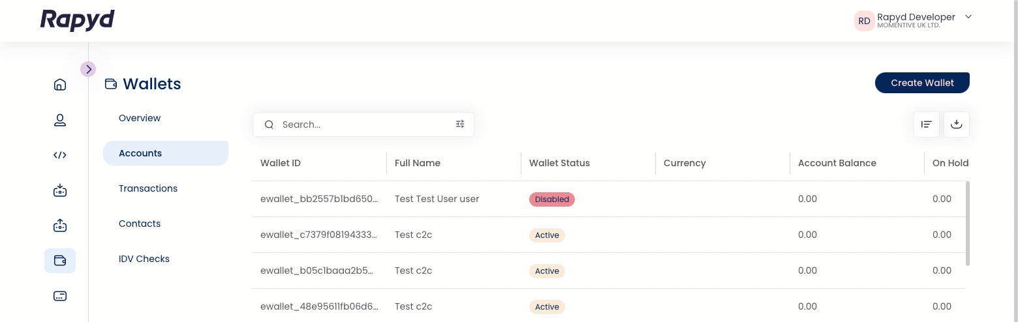Viewport: 1018px width, 322px height.
Task: Go to the Overview section
Action: pos(140,118)
